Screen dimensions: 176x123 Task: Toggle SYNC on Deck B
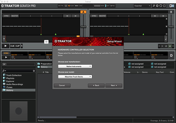(94, 16)
